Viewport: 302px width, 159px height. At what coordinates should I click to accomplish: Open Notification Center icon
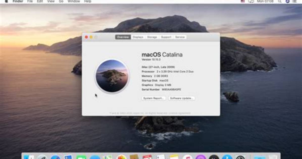tap(295, 1)
